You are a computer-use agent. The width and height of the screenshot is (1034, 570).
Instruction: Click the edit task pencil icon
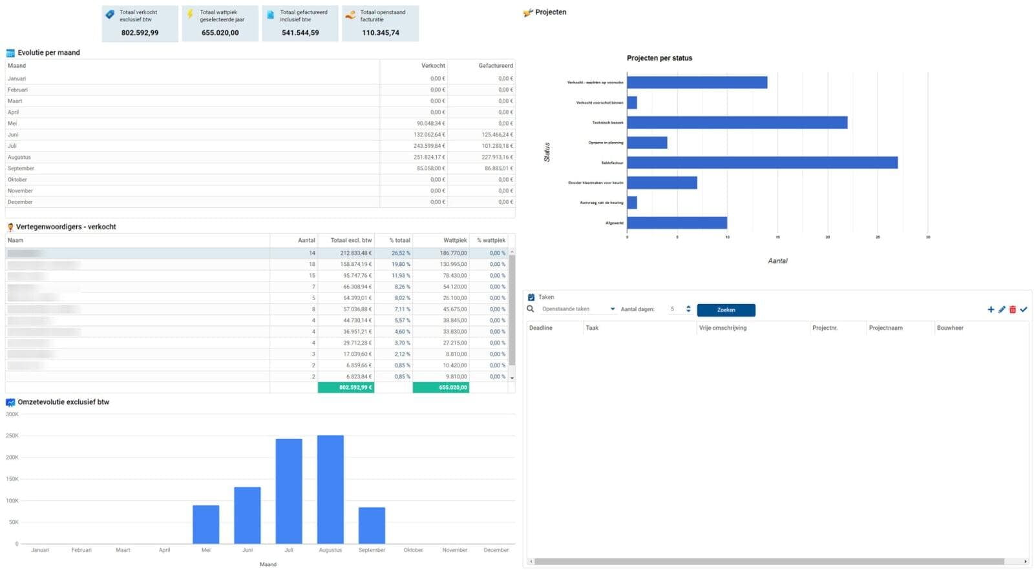tap(1002, 310)
